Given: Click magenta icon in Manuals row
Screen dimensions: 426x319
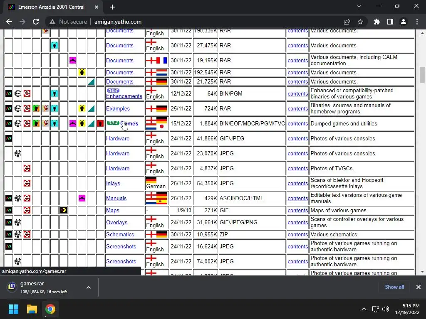Looking at the screenshot, I should [x=82, y=198].
